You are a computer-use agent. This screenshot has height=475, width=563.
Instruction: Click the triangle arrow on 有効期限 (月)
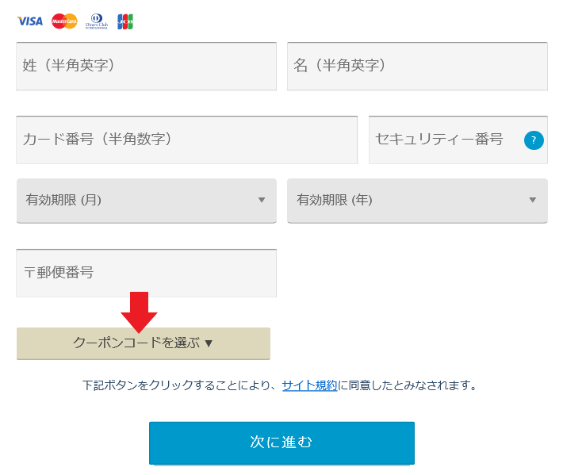coord(262,200)
